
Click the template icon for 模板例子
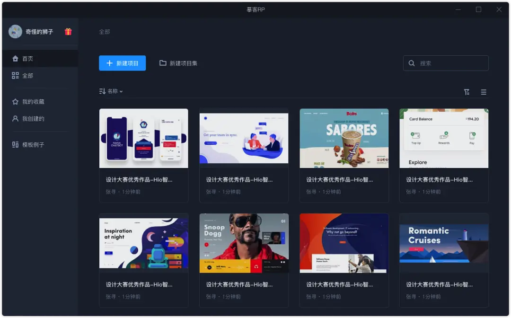15,145
